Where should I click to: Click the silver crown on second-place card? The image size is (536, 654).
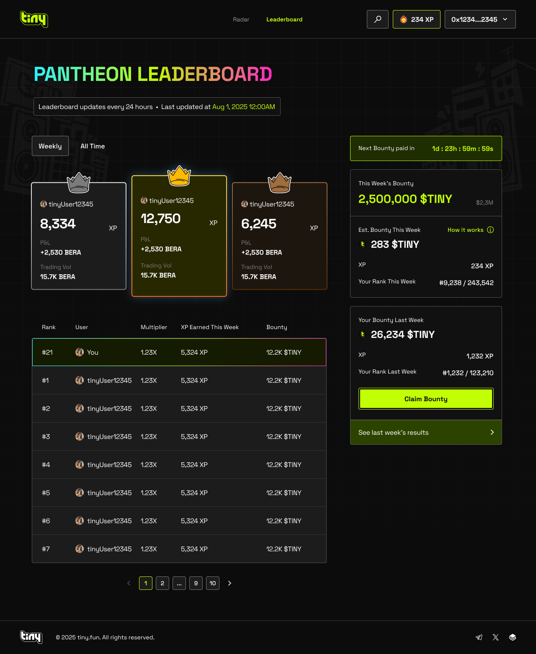pyautogui.click(x=79, y=183)
